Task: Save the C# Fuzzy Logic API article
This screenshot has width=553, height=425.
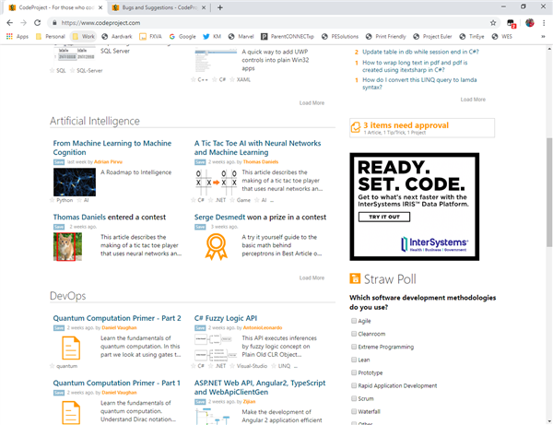Action: coord(200,328)
